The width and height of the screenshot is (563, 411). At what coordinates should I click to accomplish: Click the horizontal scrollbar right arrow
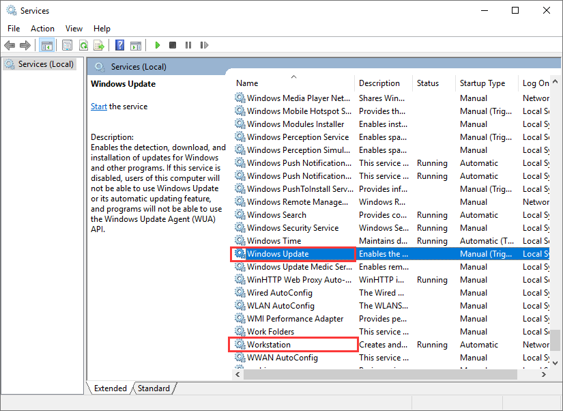[x=544, y=374]
